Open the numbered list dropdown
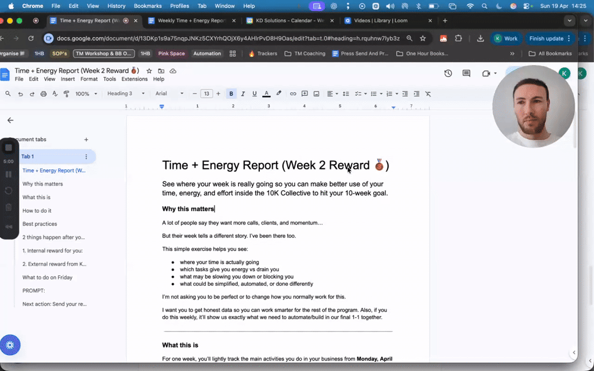The image size is (594, 371). 392,94
